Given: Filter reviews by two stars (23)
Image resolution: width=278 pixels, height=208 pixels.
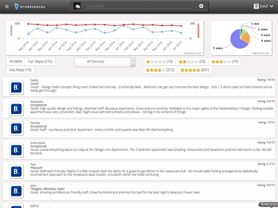Looking at the screenshot, I should 192,61.
